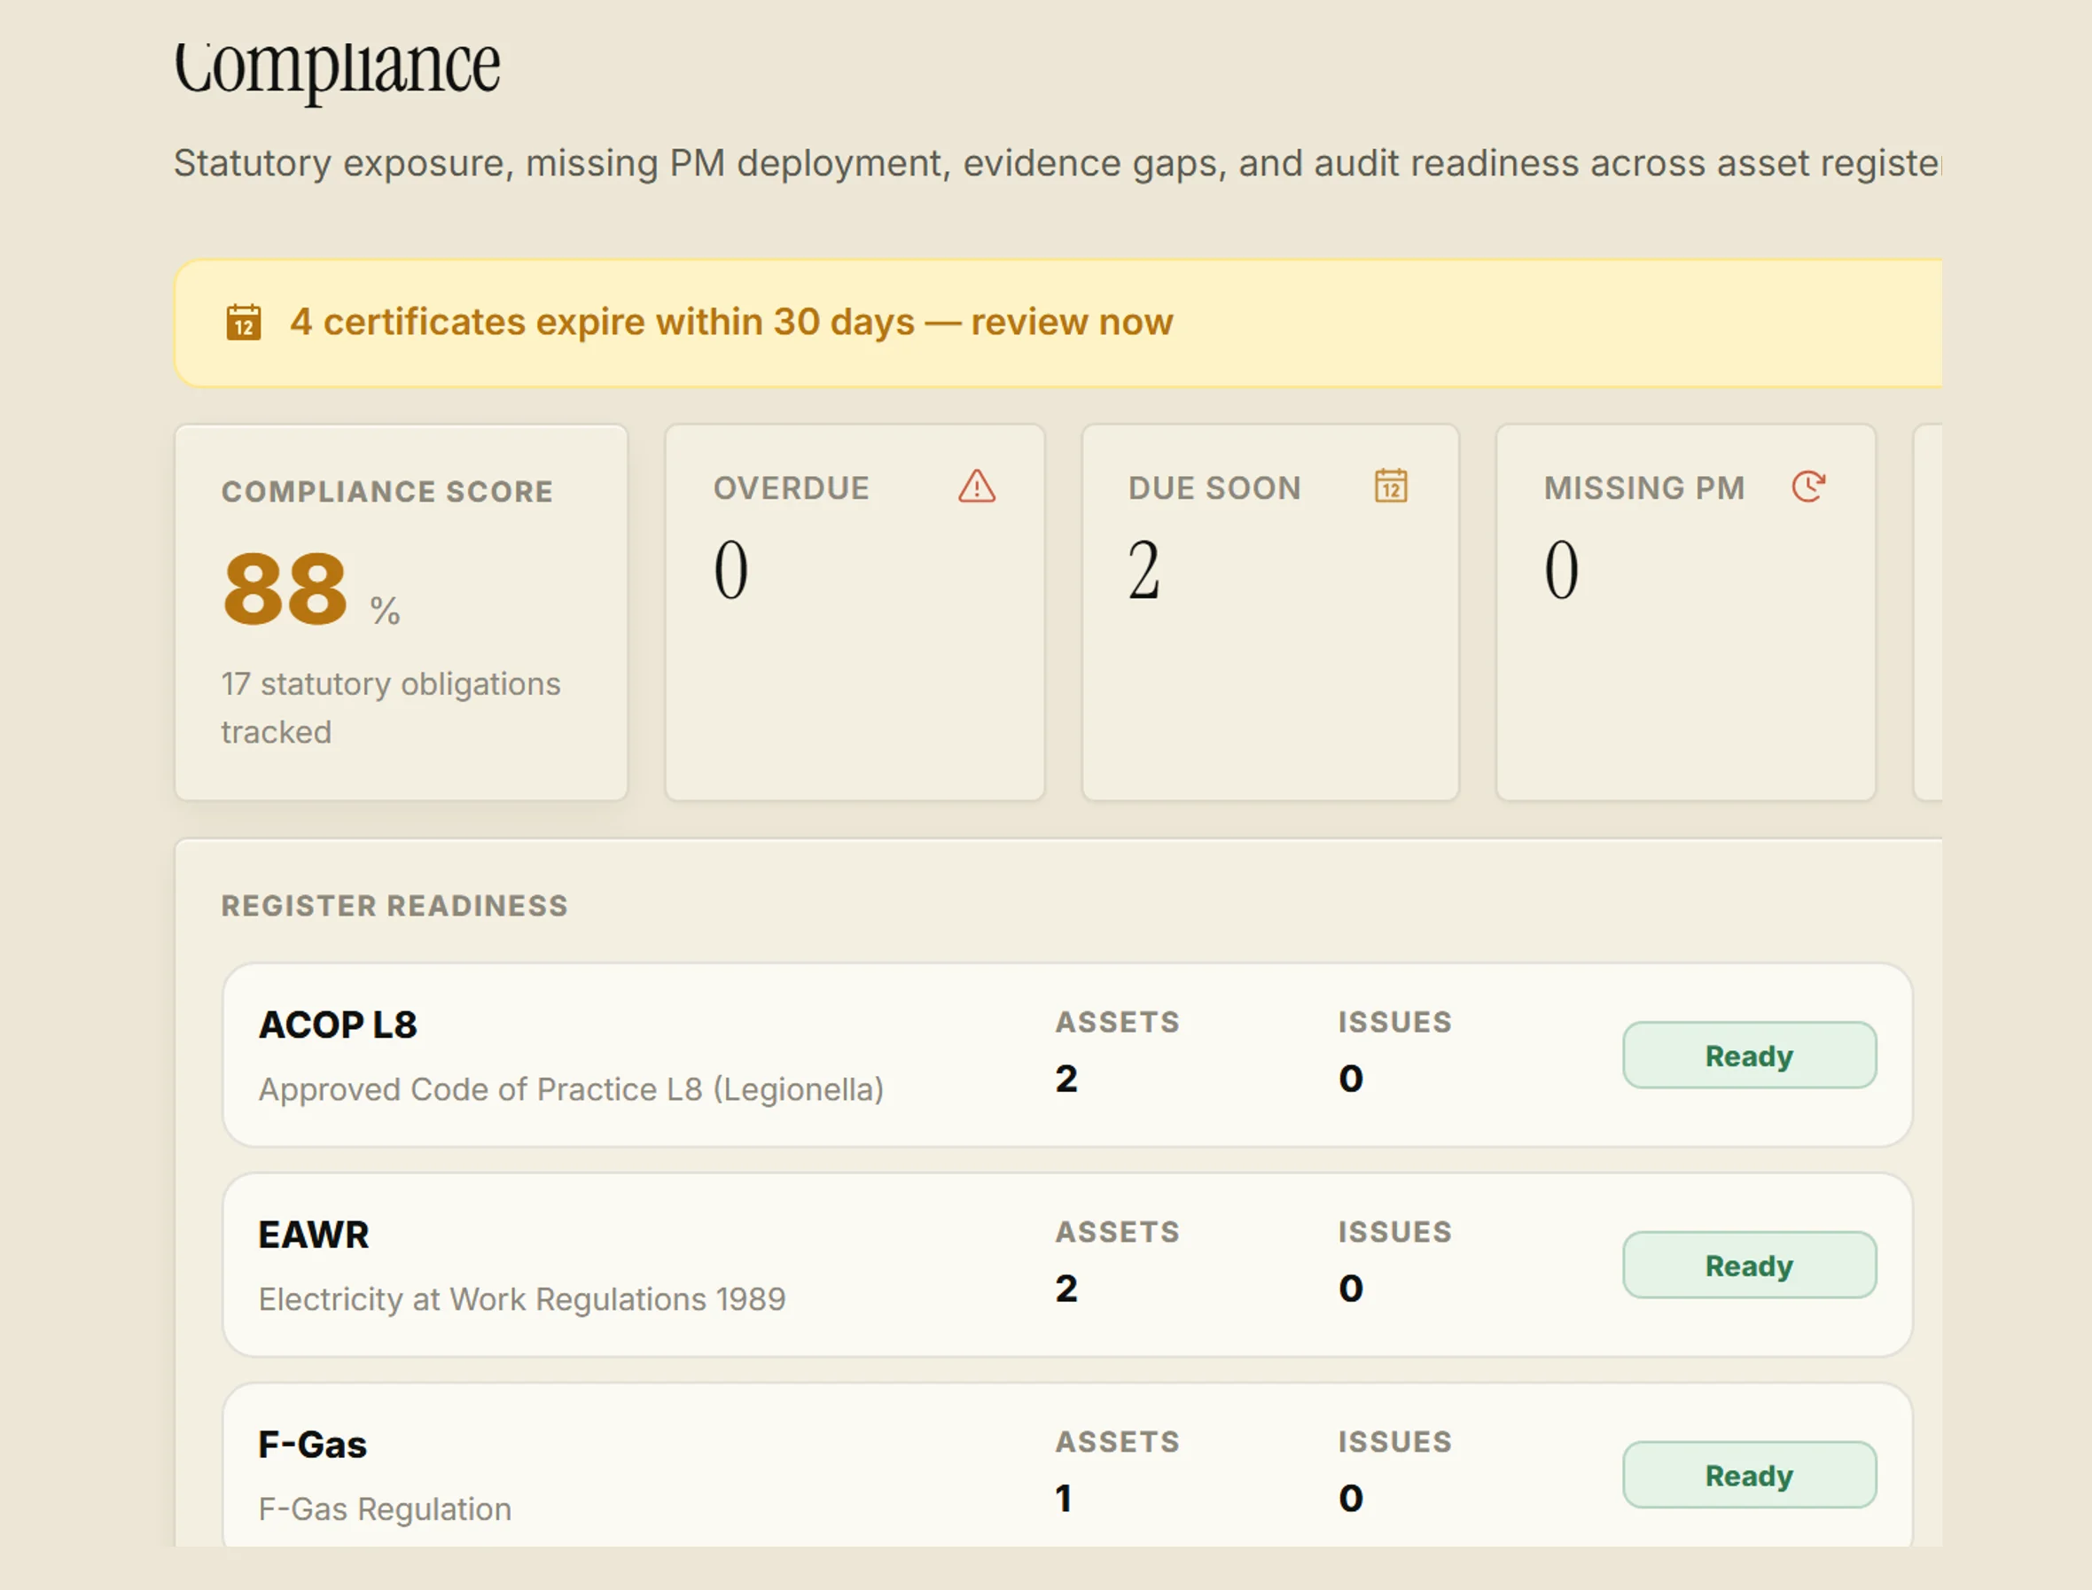Click the Compliance Score label
The width and height of the screenshot is (2092, 1590).
pyautogui.click(x=387, y=492)
